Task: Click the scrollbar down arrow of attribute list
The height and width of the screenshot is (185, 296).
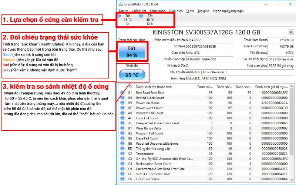Action: click(292, 179)
